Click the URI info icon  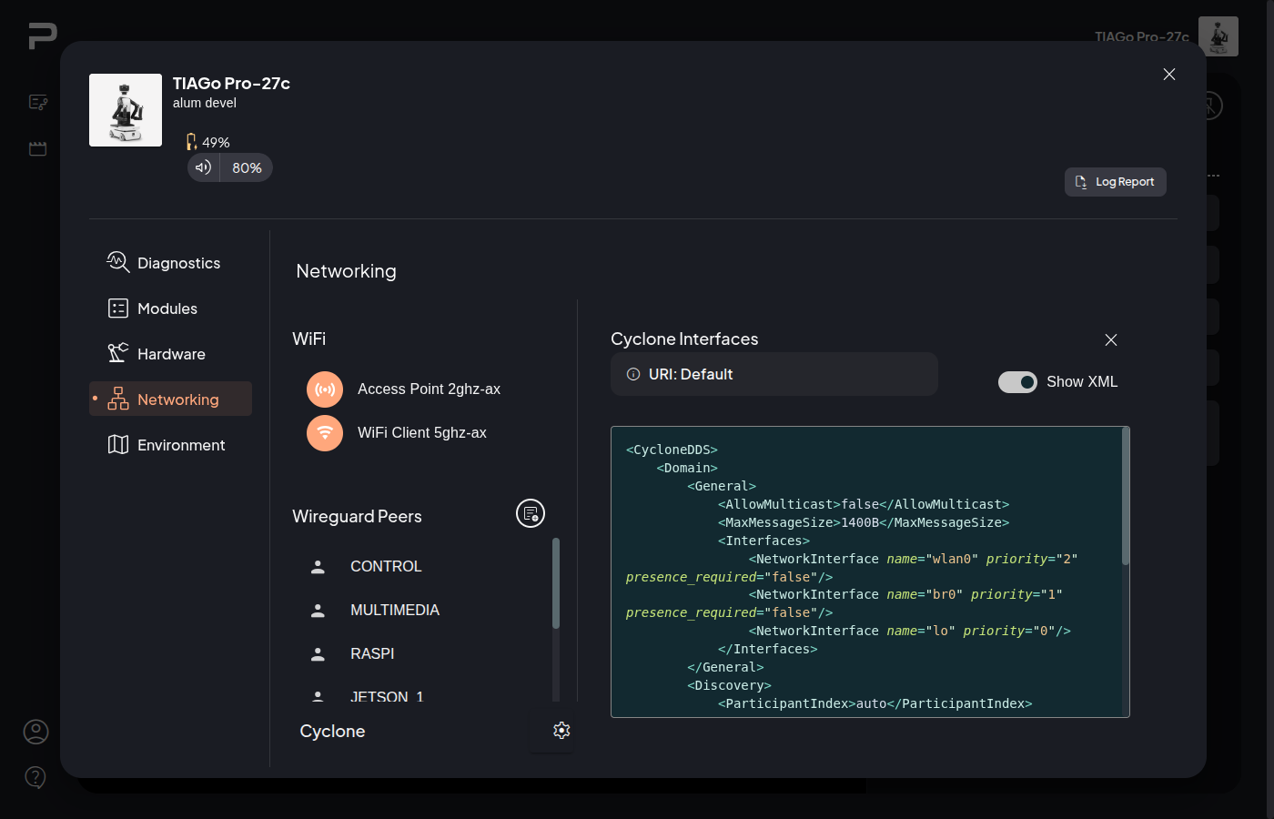click(633, 374)
